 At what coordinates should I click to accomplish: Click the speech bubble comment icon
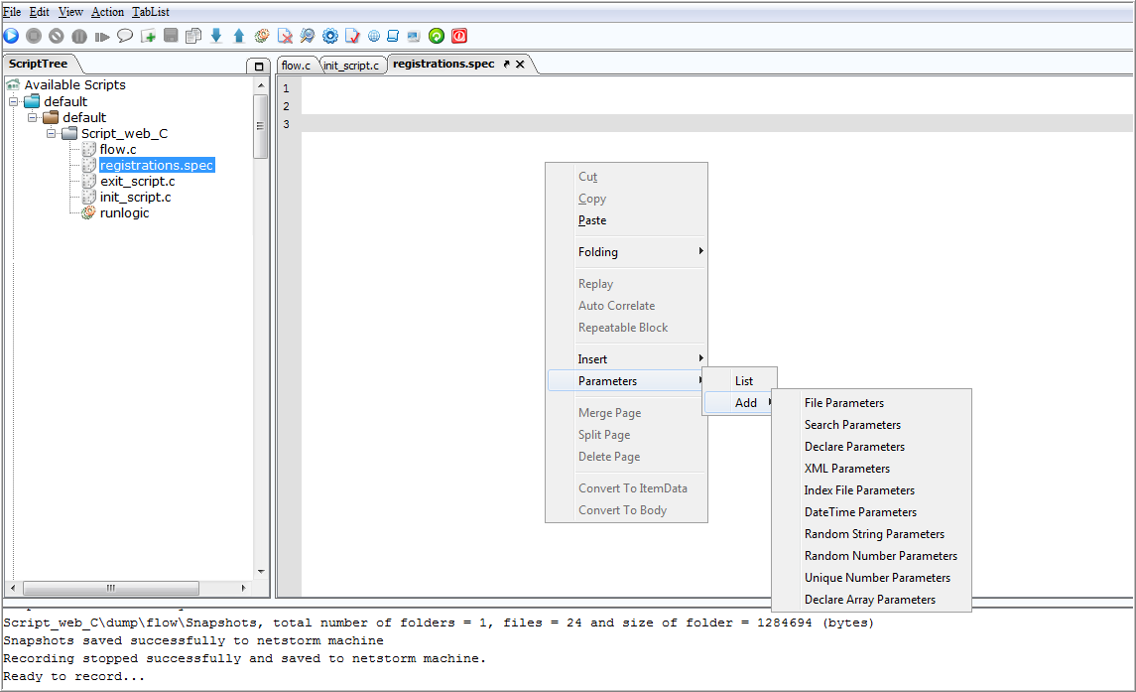[x=125, y=36]
